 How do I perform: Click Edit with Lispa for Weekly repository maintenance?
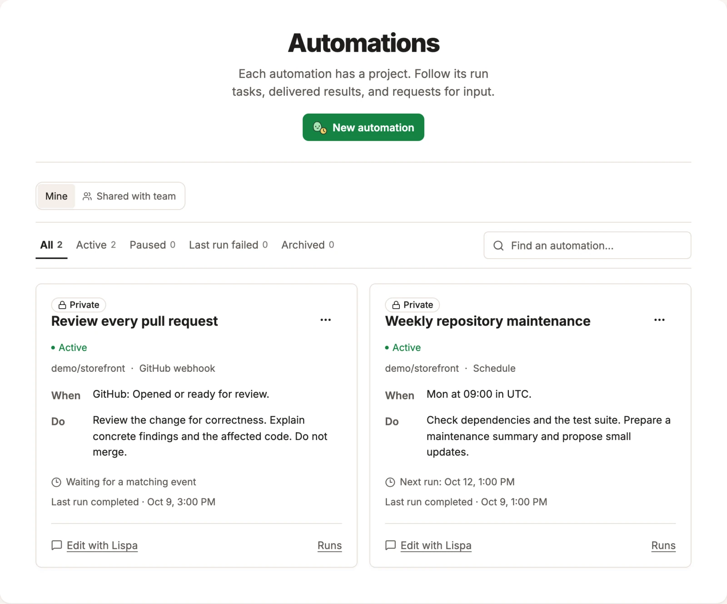point(436,545)
